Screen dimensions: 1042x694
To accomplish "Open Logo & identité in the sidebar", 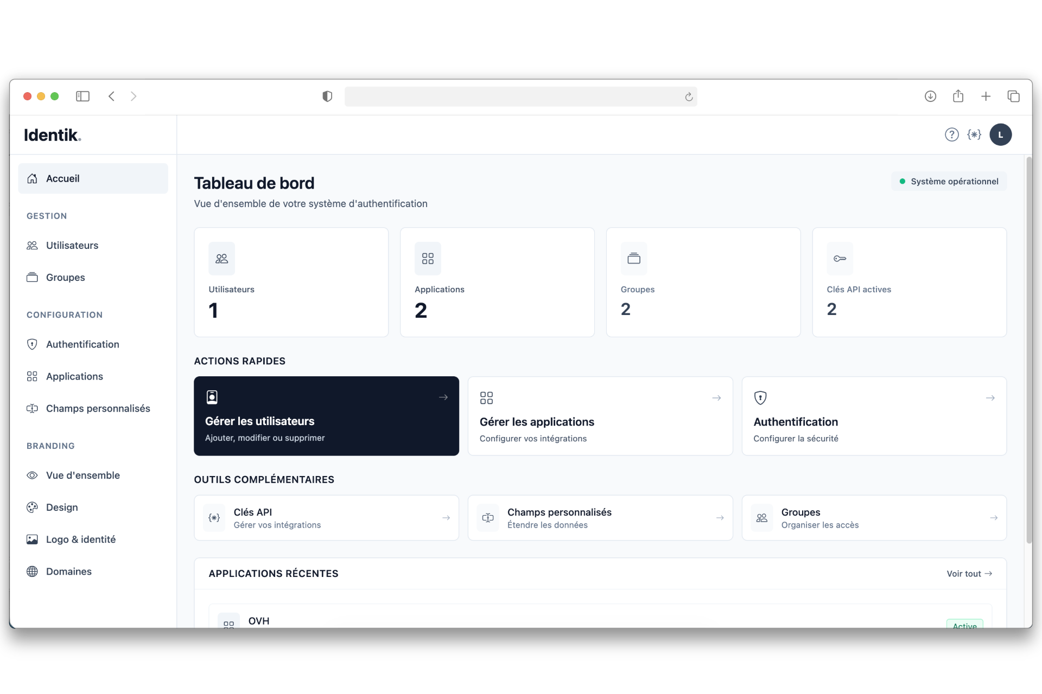I will click(81, 539).
